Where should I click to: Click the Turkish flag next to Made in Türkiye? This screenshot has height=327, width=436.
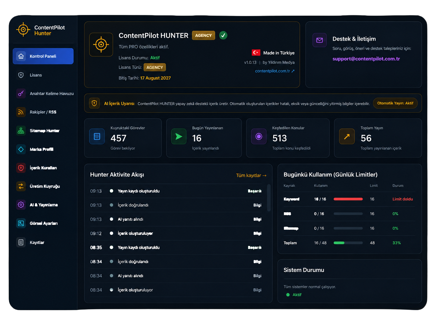click(x=256, y=53)
